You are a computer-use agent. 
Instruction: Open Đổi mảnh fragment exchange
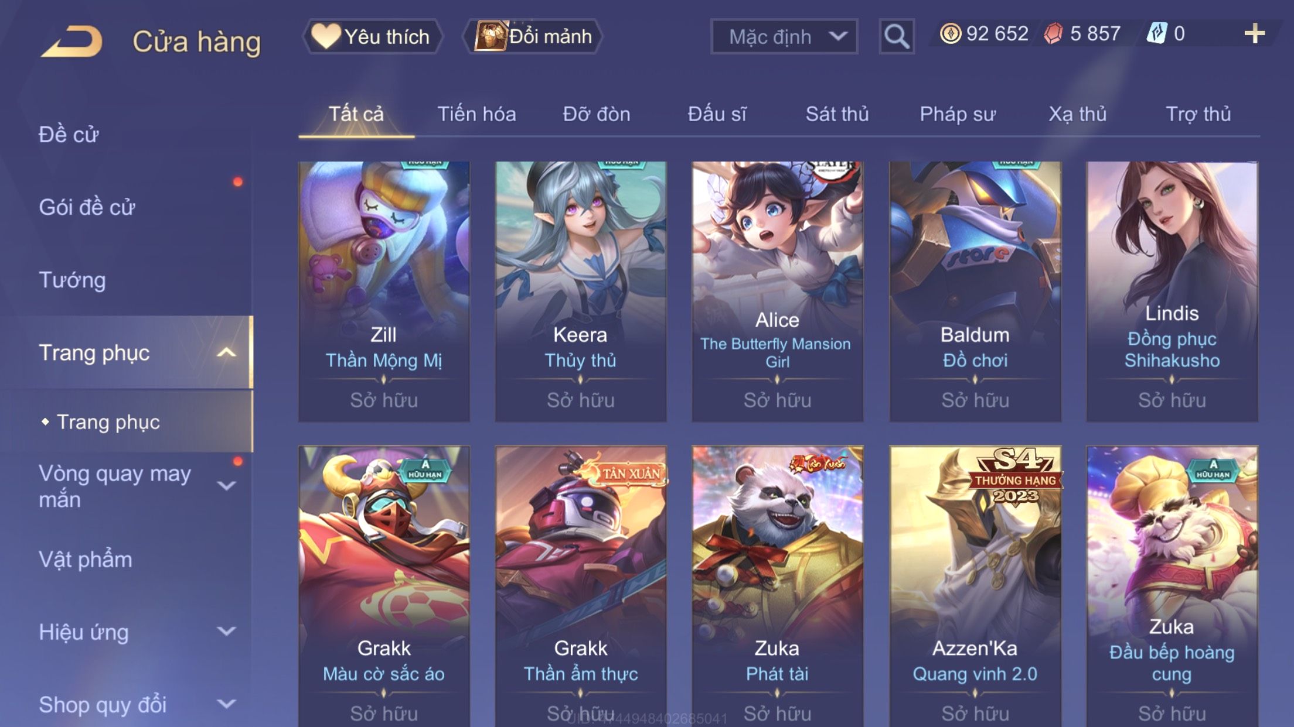[x=533, y=36]
